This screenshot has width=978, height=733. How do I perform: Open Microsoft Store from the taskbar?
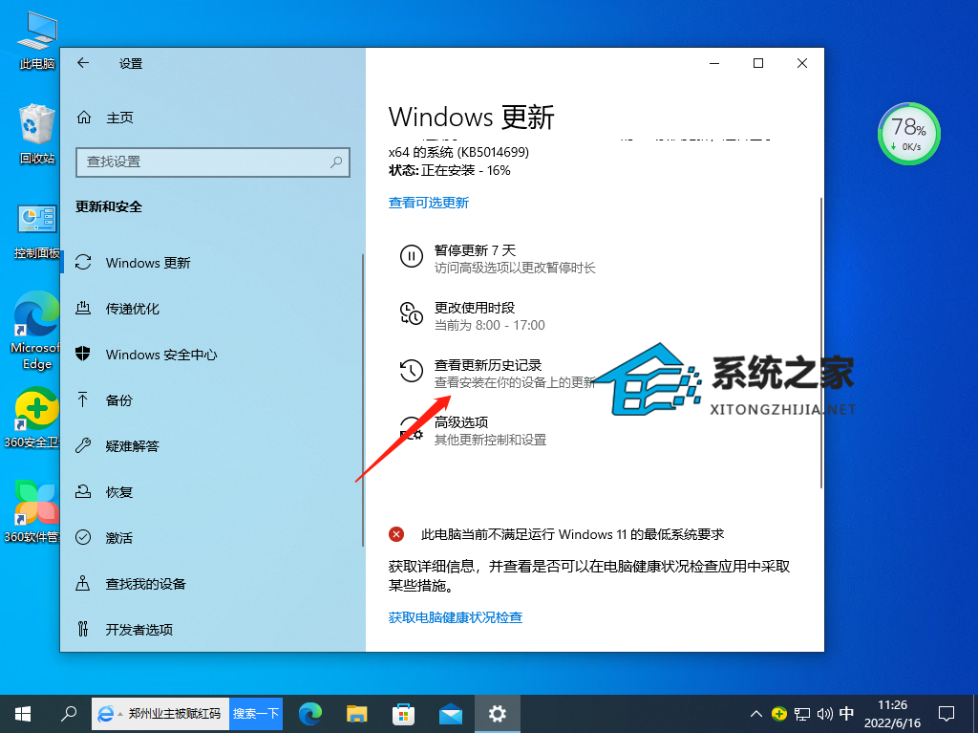pyautogui.click(x=403, y=713)
